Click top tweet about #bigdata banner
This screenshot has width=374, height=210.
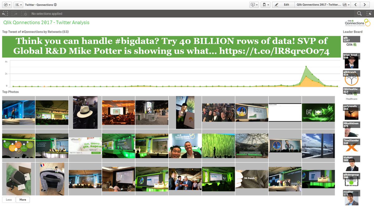coord(171,46)
